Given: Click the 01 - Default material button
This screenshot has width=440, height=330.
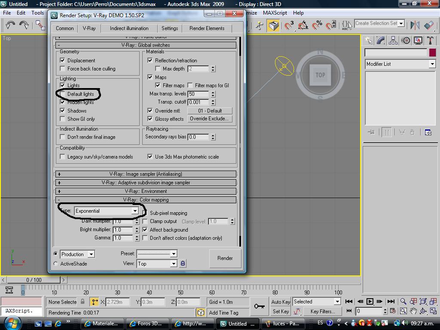Looking at the screenshot, I should (210, 110).
